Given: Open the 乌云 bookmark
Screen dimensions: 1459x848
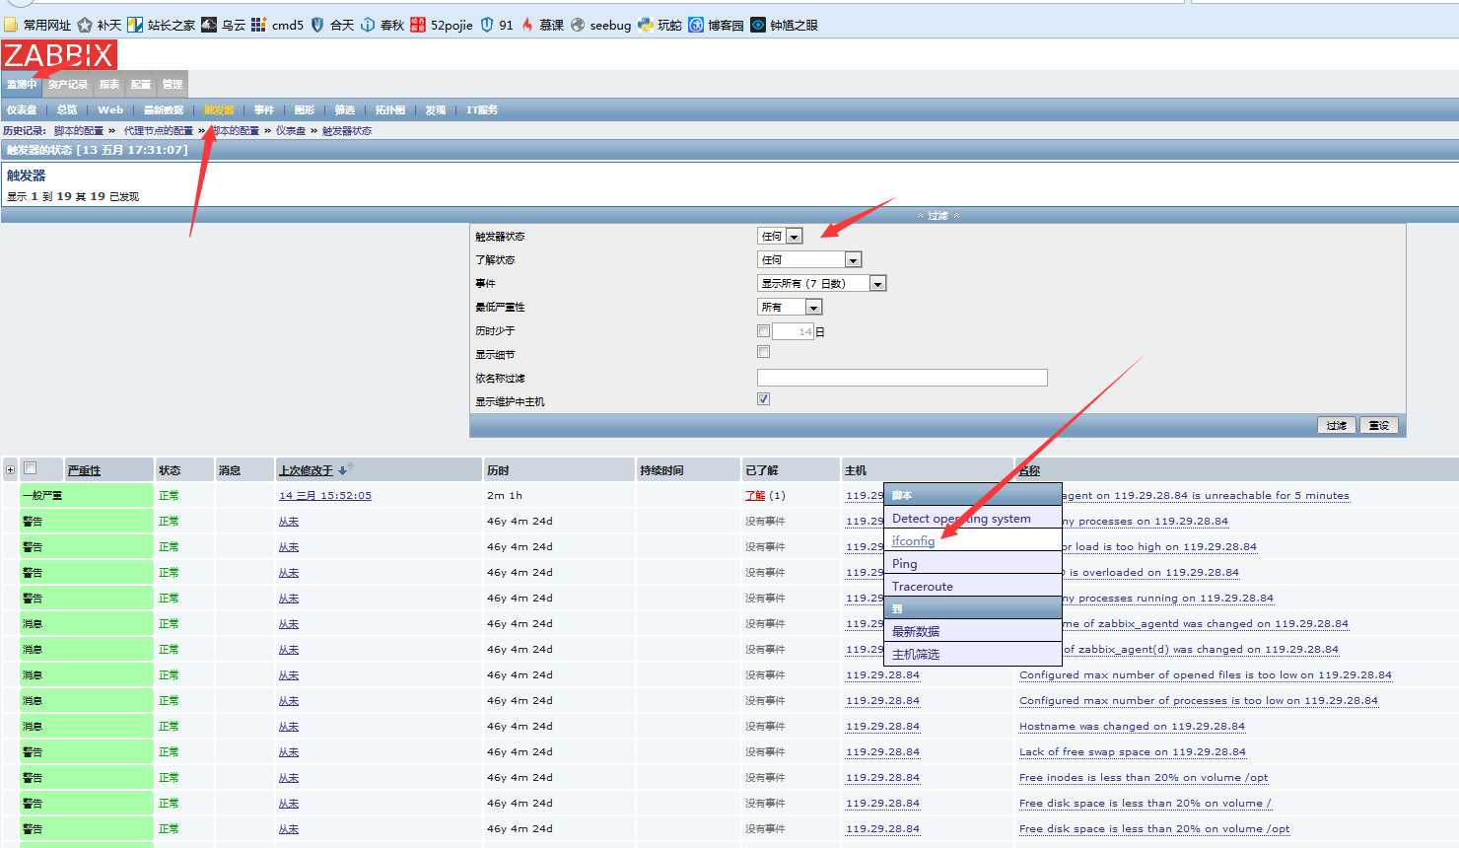Looking at the screenshot, I should tap(223, 25).
